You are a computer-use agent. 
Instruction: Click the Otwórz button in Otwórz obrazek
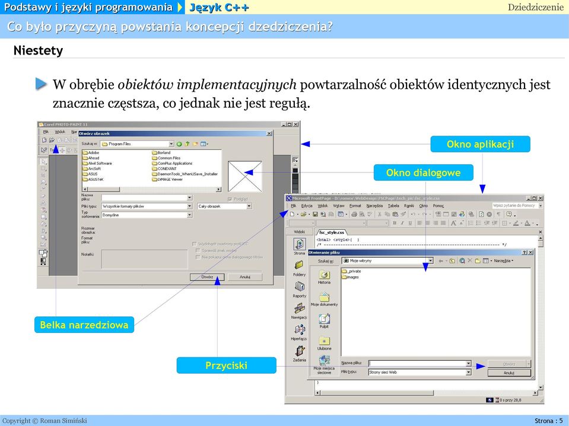click(x=207, y=277)
